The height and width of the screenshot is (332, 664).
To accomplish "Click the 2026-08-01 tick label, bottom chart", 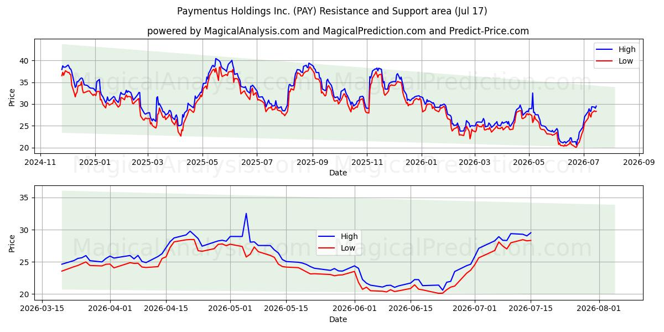I will click(599, 309).
